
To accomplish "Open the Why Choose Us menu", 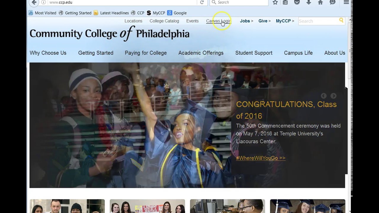I will [x=48, y=53].
